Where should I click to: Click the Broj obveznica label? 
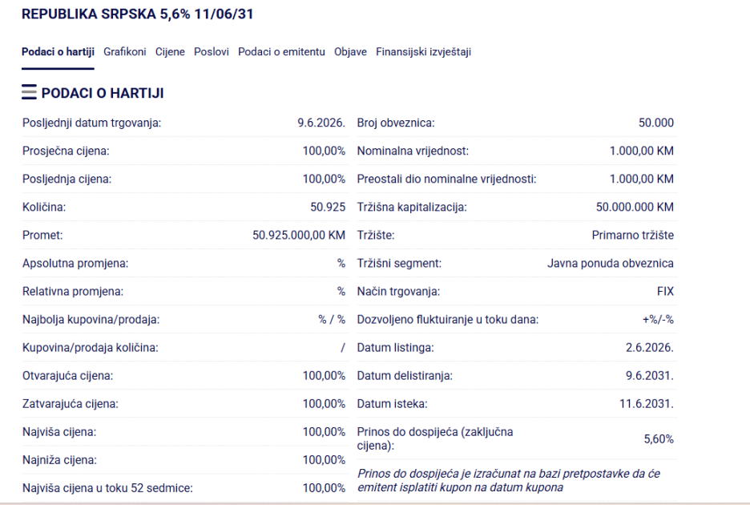(396, 123)
